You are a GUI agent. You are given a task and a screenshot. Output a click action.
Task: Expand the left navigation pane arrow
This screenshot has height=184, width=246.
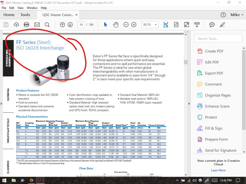tap(1, 104)
